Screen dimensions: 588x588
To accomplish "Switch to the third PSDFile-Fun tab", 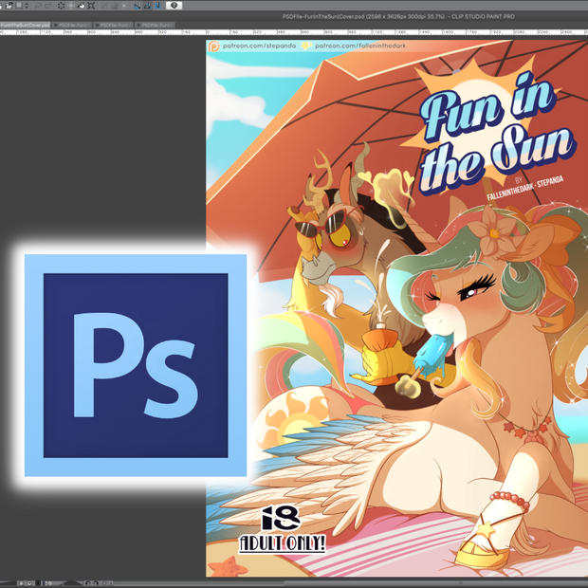I will point(116,25).
